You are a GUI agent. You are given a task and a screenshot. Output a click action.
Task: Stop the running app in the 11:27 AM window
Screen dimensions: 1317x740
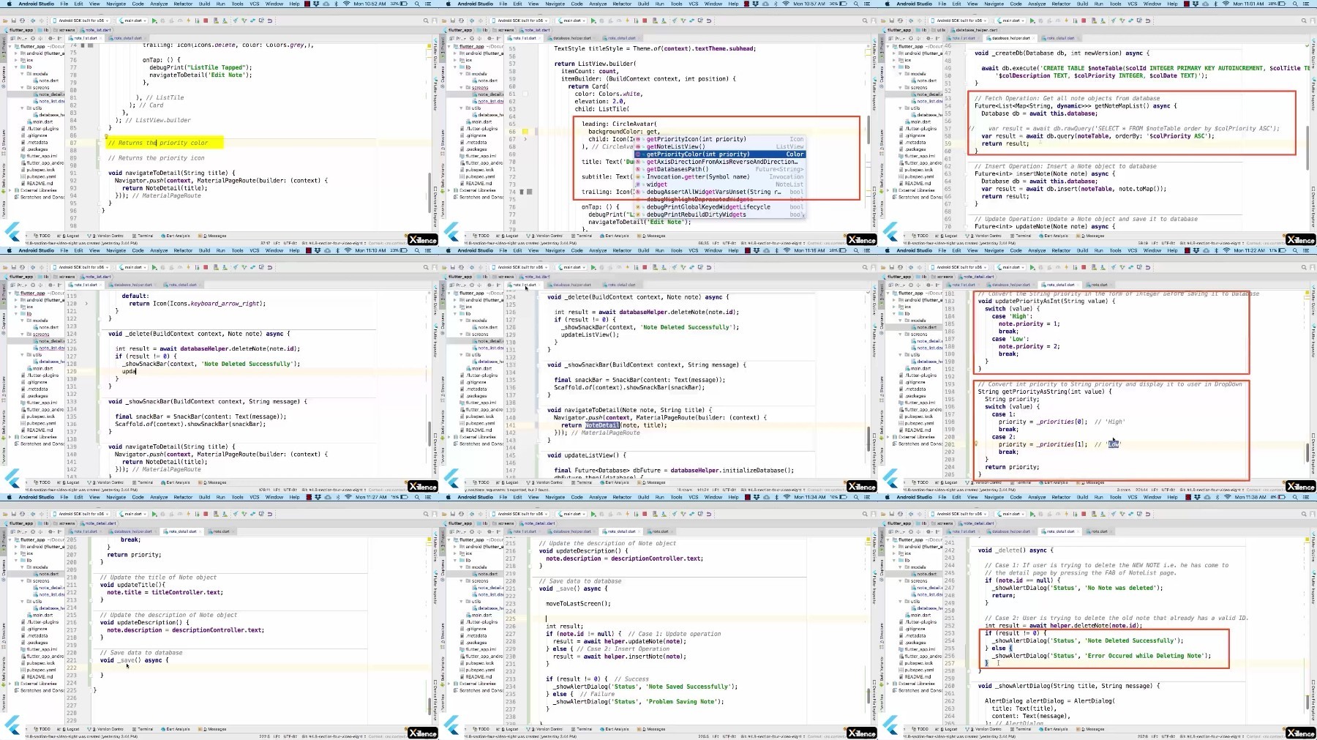tap(206, 514)
